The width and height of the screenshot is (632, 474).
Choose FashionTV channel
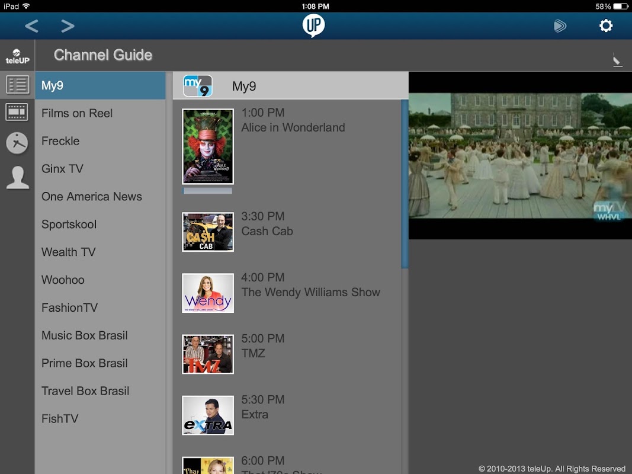[100, 308]
